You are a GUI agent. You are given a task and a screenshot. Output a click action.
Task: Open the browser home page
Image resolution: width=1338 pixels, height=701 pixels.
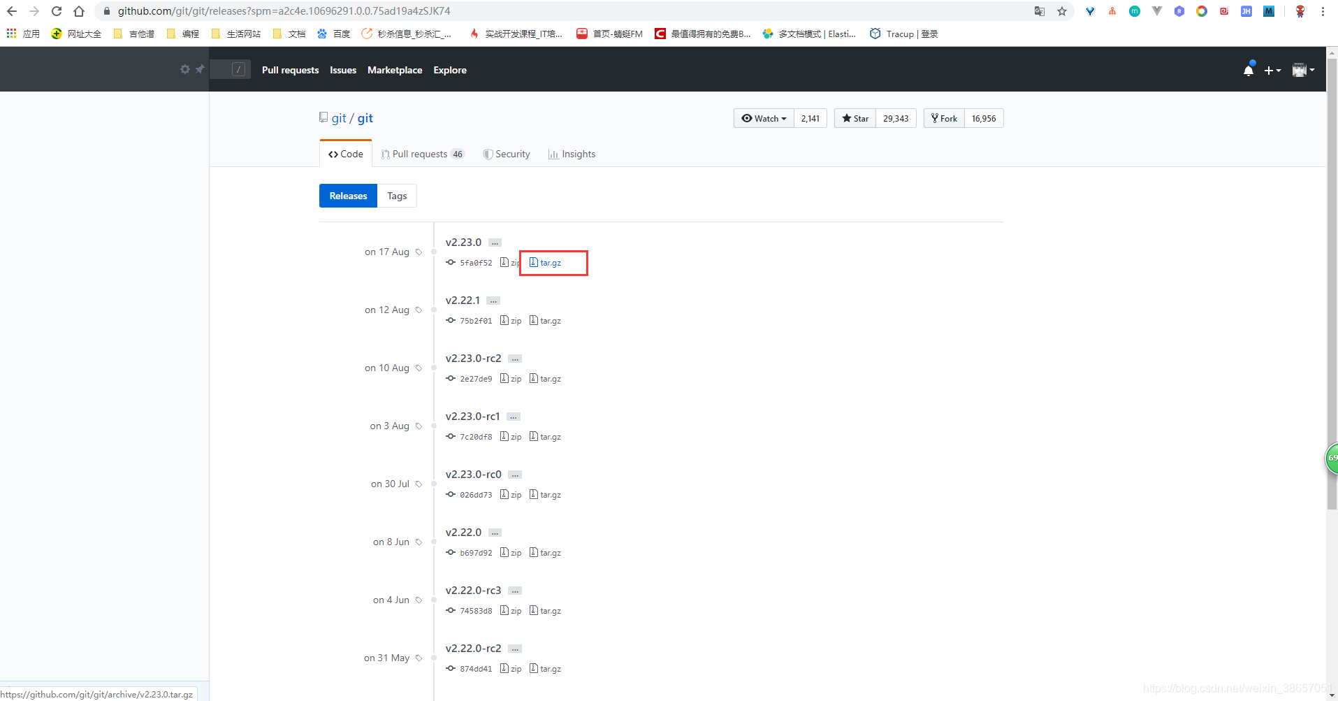coord(79,11)
